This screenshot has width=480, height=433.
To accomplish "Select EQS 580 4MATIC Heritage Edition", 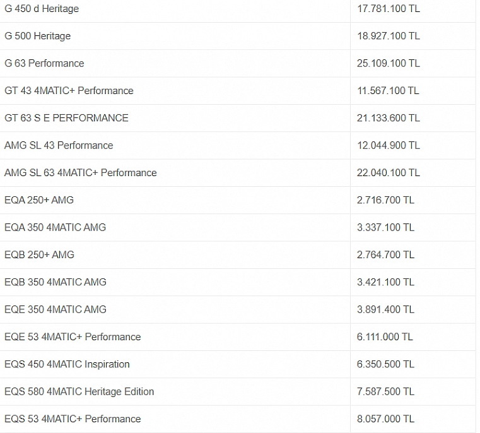I will click(x=79, y=391).
